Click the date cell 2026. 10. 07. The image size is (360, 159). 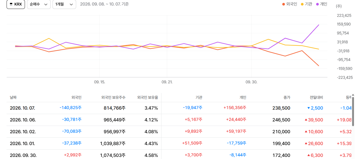click(22, 108)
